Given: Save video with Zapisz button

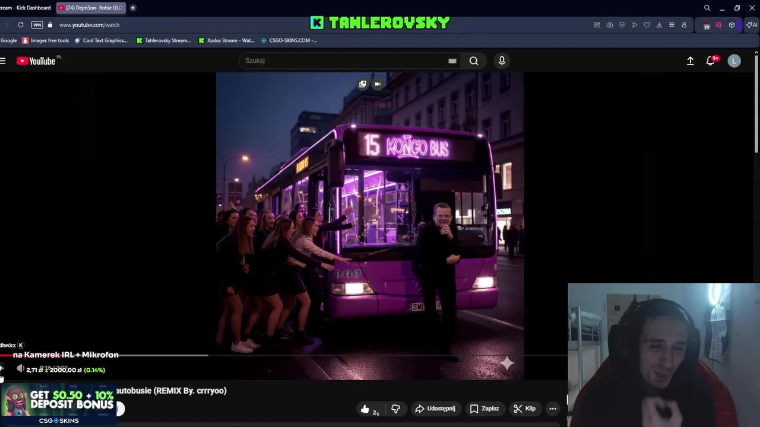Looking at the screenshot, I should (x=484, y=409).
